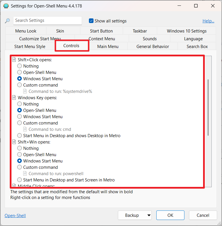222x226 pixels.
Task: Switch to the Skin tab
Action: click(60, 31)
